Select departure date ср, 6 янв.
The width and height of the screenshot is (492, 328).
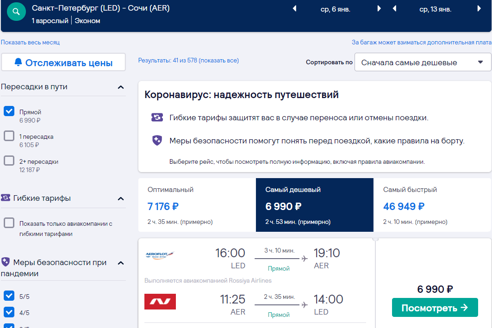[336, 9]
